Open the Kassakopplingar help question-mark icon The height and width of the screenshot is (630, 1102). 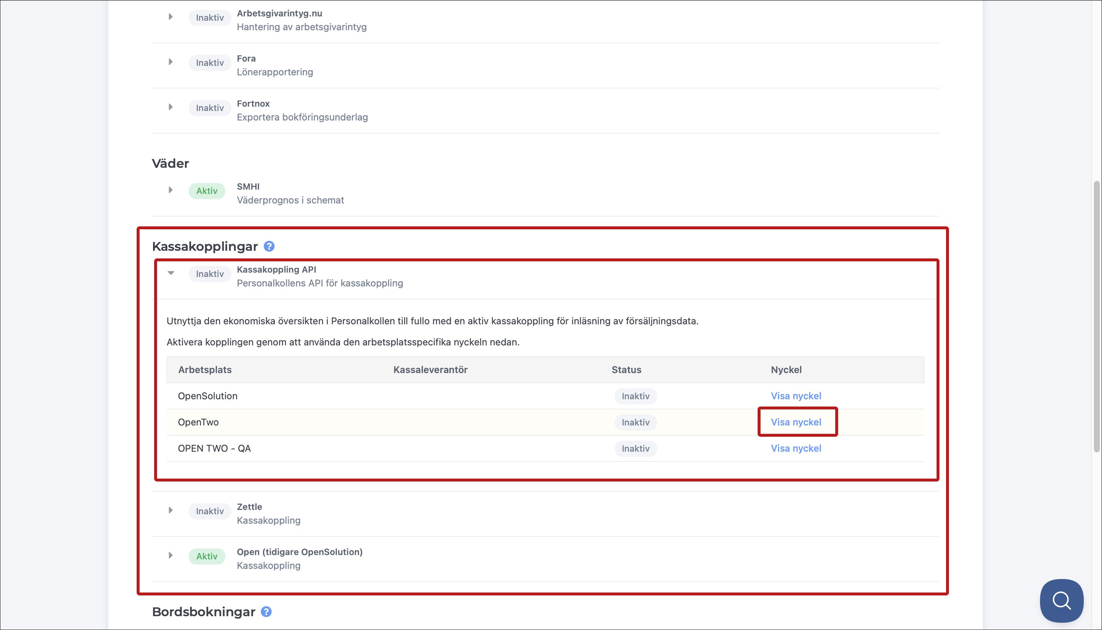click(269, 246)
